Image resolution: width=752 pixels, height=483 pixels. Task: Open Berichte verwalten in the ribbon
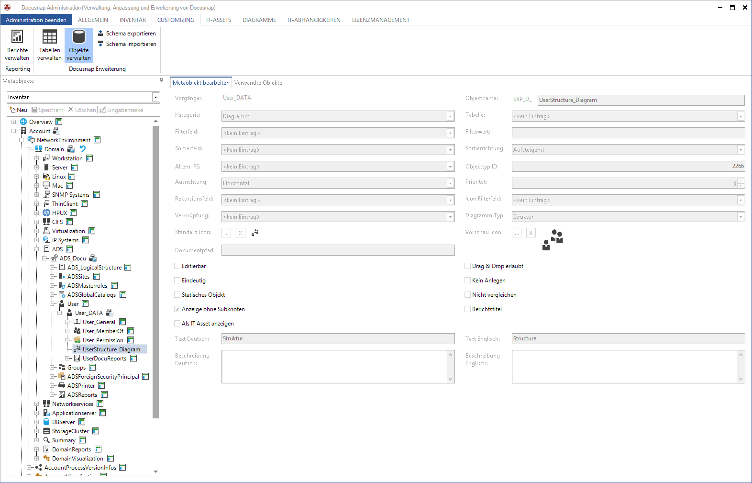[x=17, y=45]
